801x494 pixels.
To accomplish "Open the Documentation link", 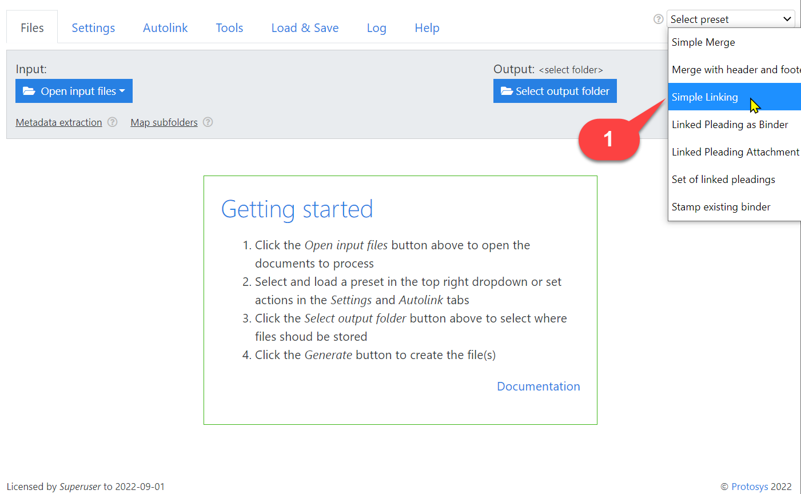I will 538,387.
